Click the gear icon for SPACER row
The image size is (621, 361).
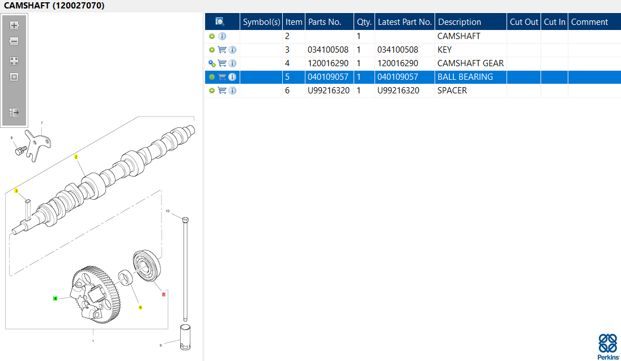click(x=212, y=91)
